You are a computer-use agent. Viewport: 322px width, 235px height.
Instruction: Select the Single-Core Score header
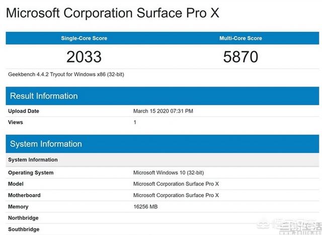click(x=84, y=38)
